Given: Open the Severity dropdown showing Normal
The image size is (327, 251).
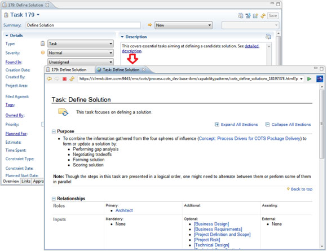Looking at the screenshot, I should pos(81,53).
